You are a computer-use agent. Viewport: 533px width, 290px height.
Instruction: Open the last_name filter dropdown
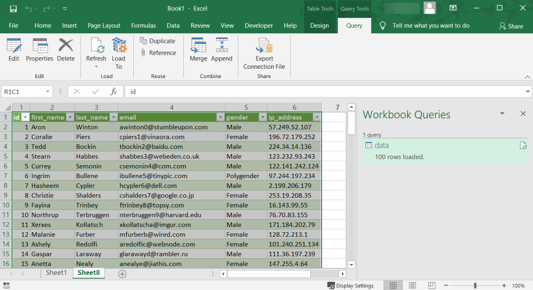(113, 117)
